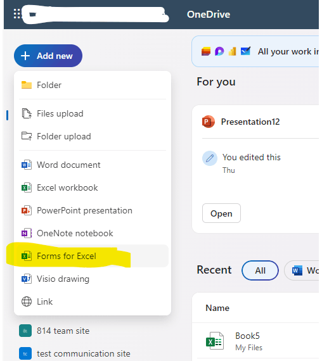Screen dimensions: 322x361
Task: Click the To Do checkmark icon in the banner
Action: pyautogui.click(x=245, y=51)
